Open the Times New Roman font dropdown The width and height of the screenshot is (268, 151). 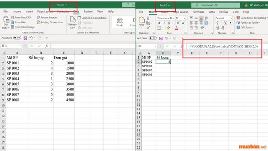174,18
